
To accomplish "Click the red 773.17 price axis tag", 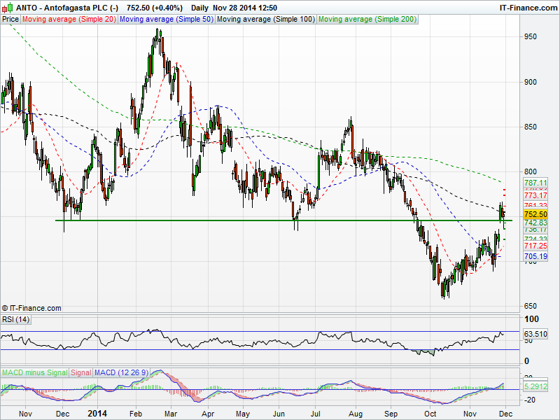I will click(x=535, y=195).
